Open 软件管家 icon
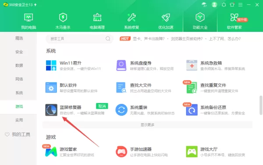 pos(235,17)
